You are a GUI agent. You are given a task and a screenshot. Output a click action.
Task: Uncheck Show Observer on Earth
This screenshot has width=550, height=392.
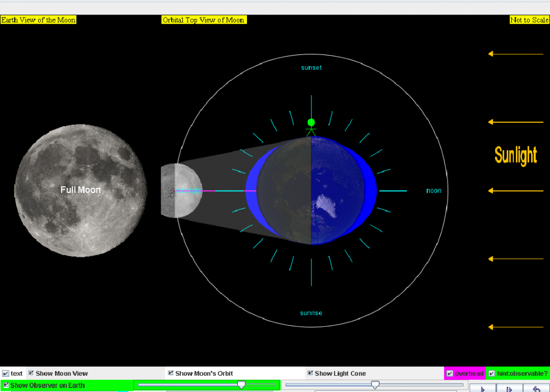click(6, 385)
